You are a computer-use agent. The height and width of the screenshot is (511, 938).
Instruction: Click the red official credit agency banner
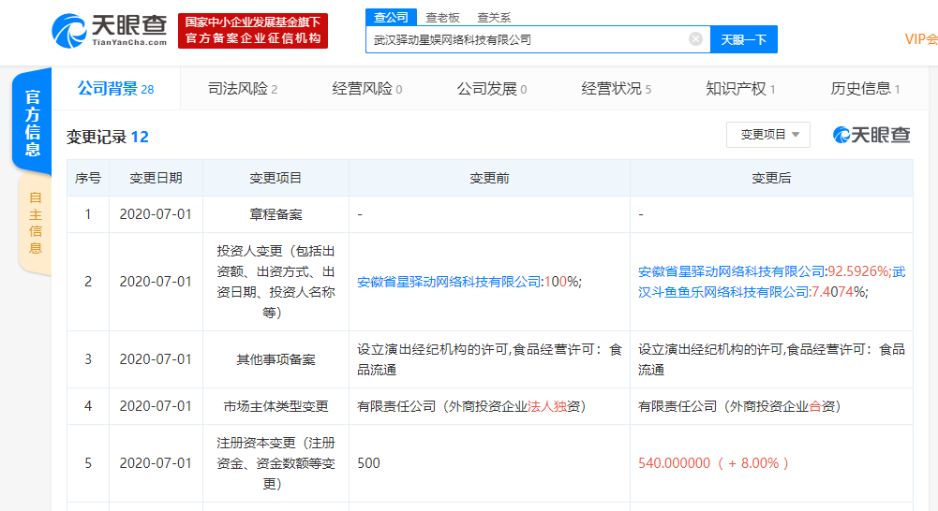coord(253,30)
